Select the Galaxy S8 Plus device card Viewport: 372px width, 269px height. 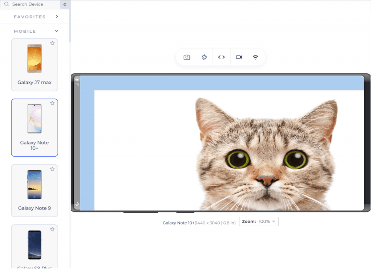coord(35,247)
